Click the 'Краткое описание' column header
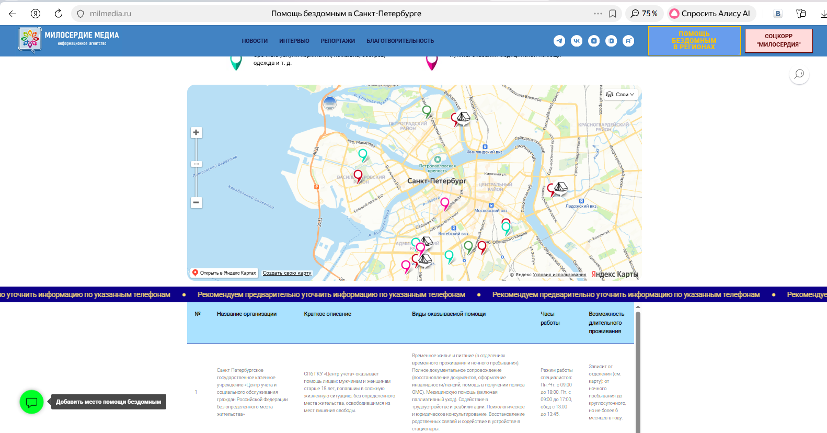The image size is (827, 433). (x=327, y=314)
